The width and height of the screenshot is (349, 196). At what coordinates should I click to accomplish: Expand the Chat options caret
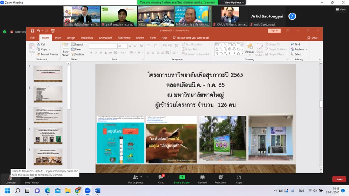pos(168,177)
